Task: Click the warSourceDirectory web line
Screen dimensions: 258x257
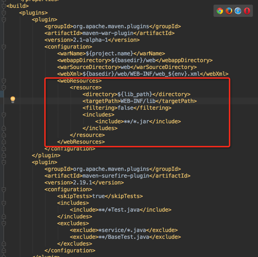Action: 127,67
